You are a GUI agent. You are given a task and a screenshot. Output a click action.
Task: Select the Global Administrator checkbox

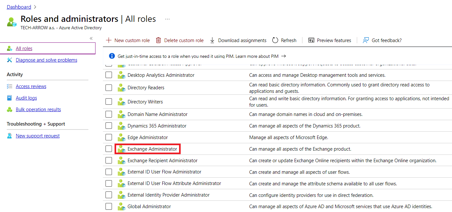tap(109, 207)
